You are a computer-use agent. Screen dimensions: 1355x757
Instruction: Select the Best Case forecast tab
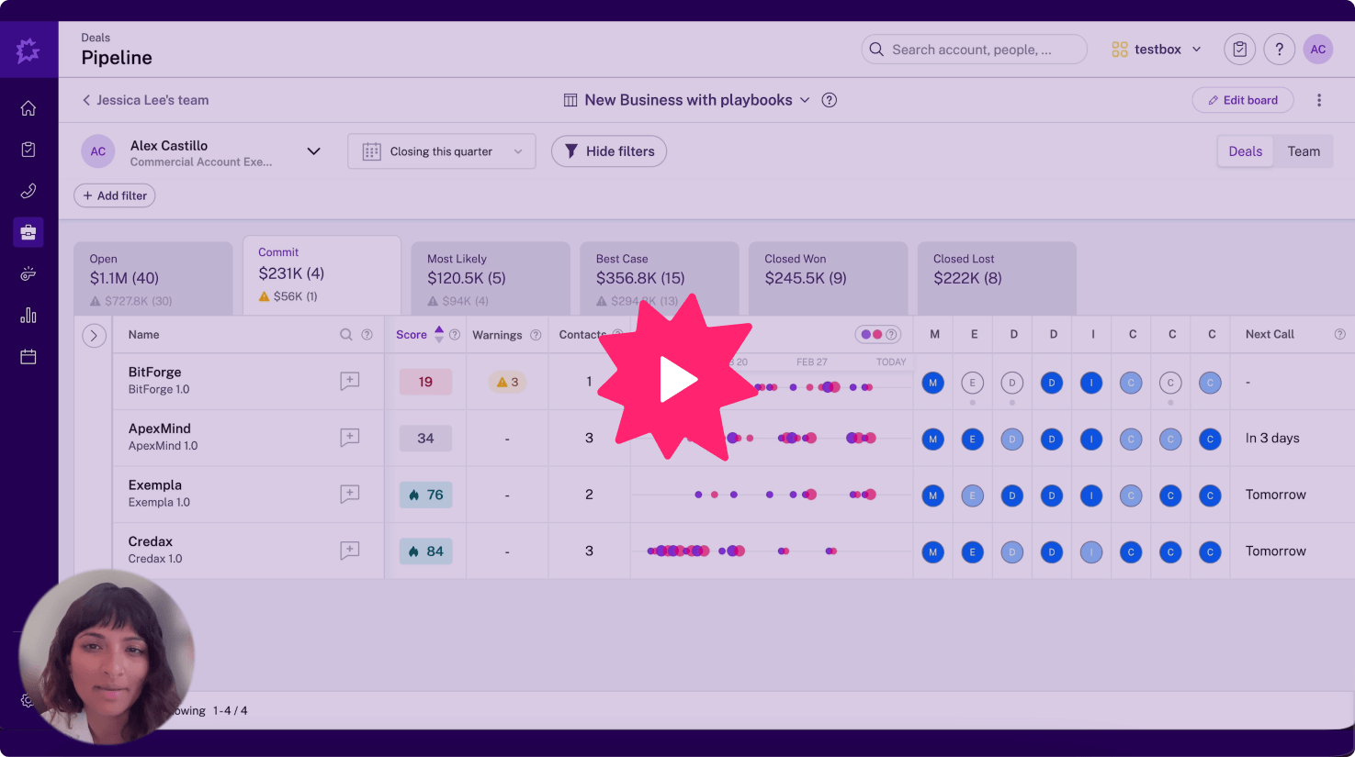coord(660,277)
